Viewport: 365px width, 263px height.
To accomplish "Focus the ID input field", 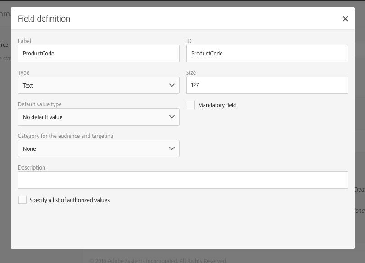I will 266,54.
